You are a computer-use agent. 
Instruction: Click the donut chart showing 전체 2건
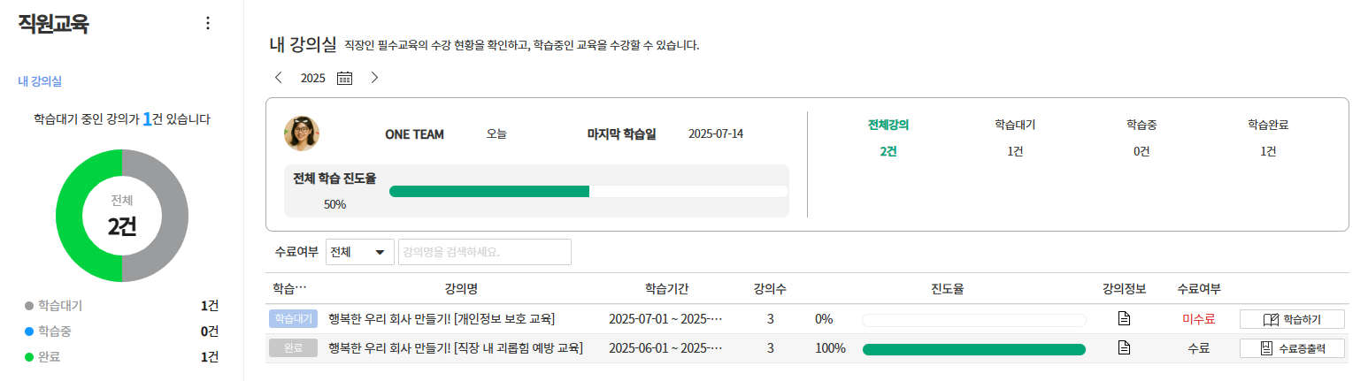(x=122, y=216)
